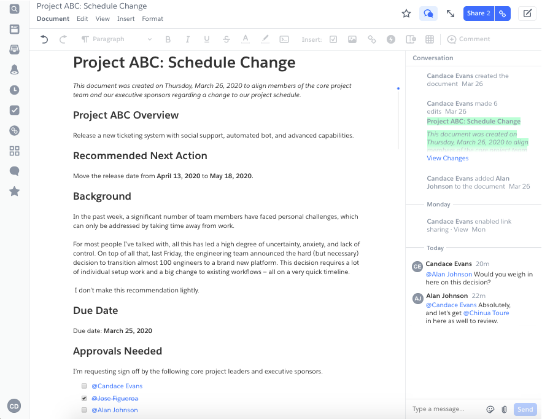Insert a checklist item from the toolbar
This screenshot has width=542, height=419.
coord(333,39)
